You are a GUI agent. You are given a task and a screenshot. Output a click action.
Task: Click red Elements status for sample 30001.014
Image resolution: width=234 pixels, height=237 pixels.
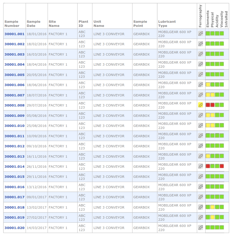point(208,166)
